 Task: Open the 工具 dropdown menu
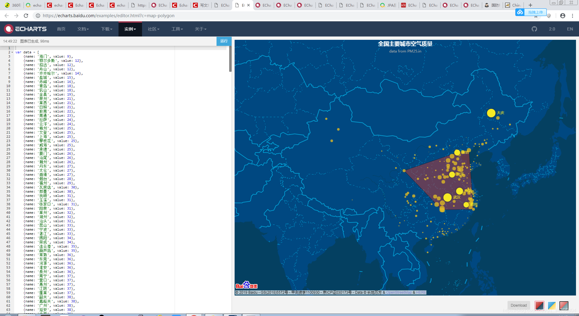(x=177, y=29)
